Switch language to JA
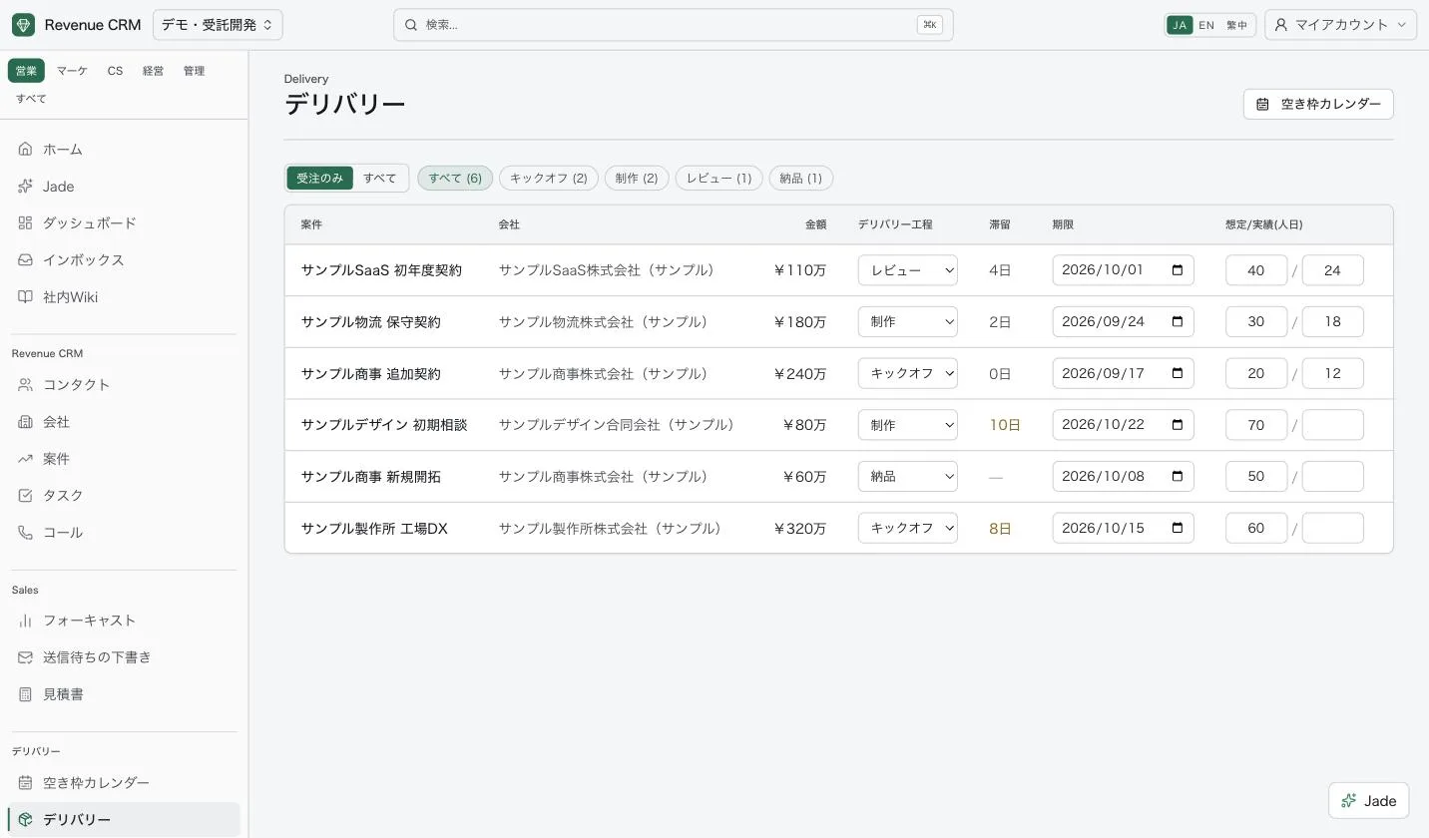1429x838 pixels. click(x=1180, y=25)
